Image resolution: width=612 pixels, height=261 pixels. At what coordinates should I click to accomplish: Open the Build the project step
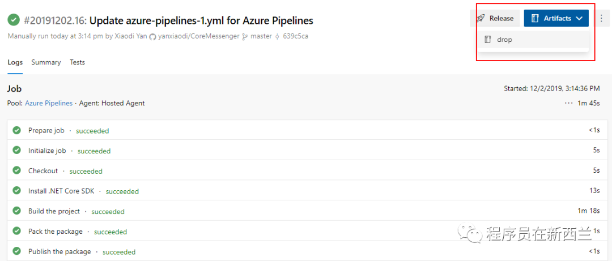point(306,211)
